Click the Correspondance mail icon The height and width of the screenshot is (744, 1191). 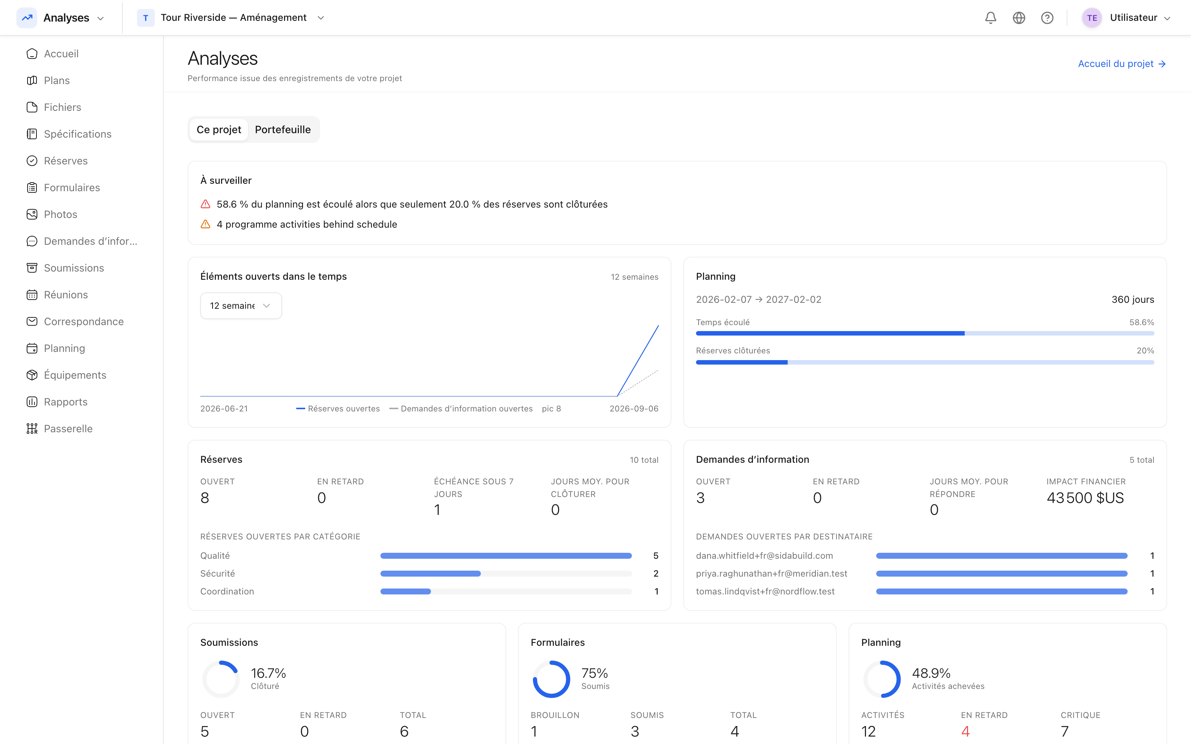click(x=32, y=321)
